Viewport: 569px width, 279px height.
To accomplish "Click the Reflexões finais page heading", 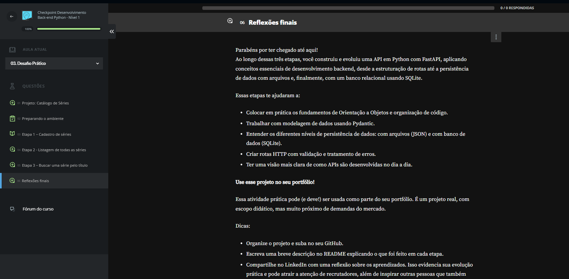I will 273,22.
